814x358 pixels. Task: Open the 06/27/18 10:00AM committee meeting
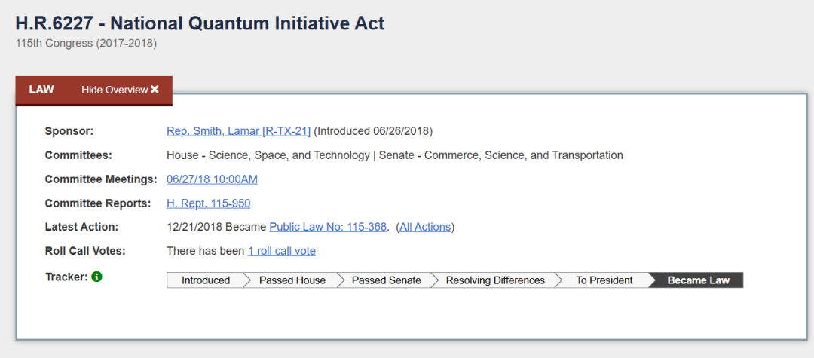click(x=212, y=179)
